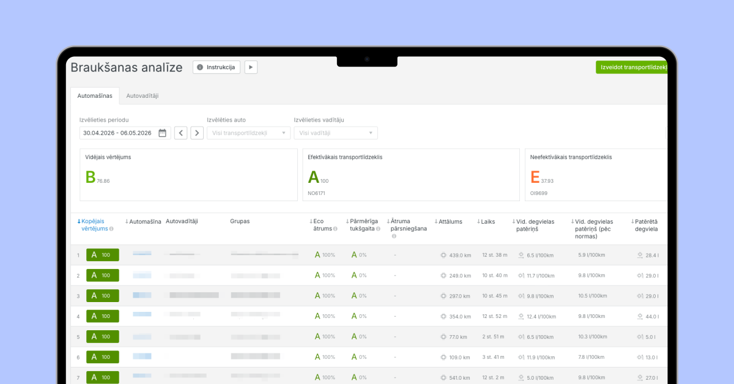Click the A 100 badge in row 4
This screenshot has width=734, height=384.
click(103, 317)
